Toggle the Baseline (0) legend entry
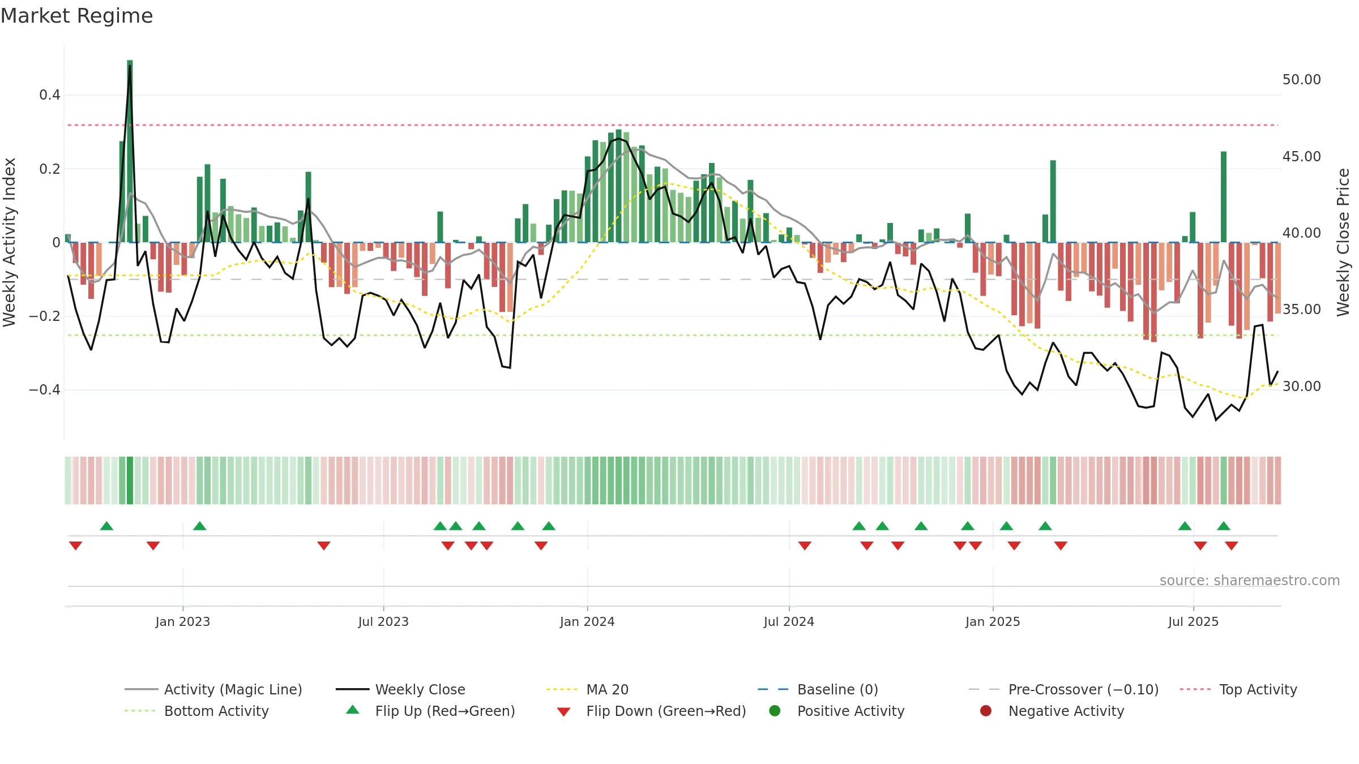Image resolution: width=1359 pixels, height=764 pixels. coord(818,689)
